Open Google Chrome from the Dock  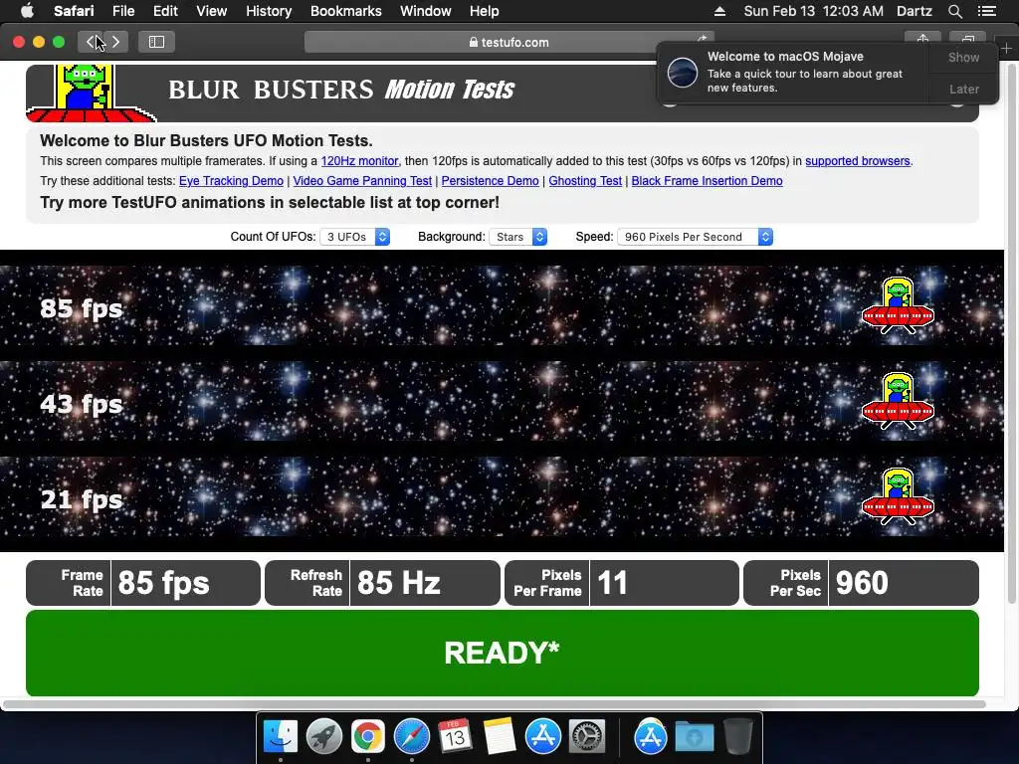pyautogui.click(x=368, y=737)
